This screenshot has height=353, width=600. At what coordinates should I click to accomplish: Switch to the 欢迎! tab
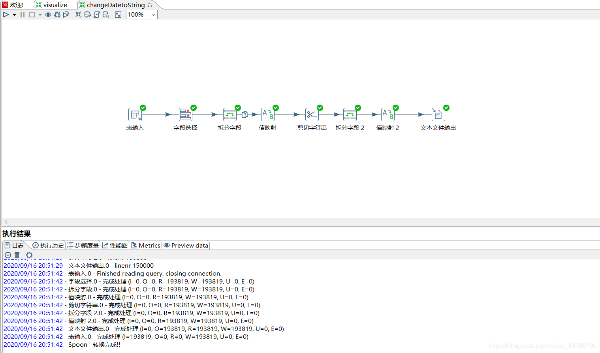point(13,5)
